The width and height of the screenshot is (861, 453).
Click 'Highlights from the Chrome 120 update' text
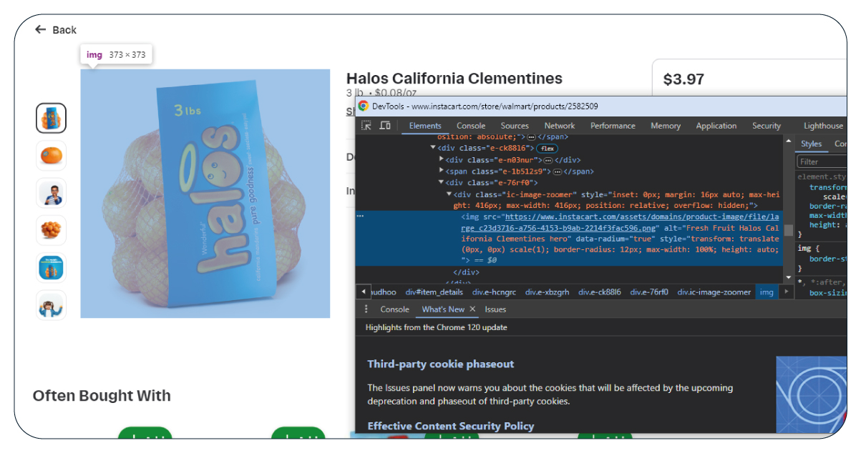point(437,327)
